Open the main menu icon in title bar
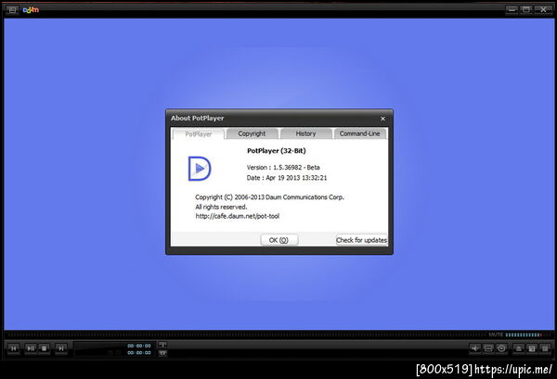 (12, 10)
